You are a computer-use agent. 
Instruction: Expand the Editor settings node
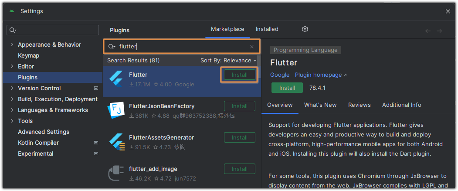tap(12, 66)
